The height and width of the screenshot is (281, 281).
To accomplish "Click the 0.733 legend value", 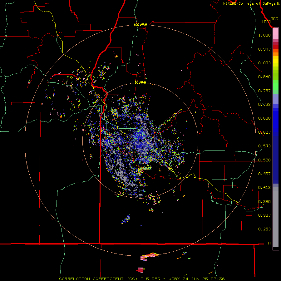I will click(264, 105).
